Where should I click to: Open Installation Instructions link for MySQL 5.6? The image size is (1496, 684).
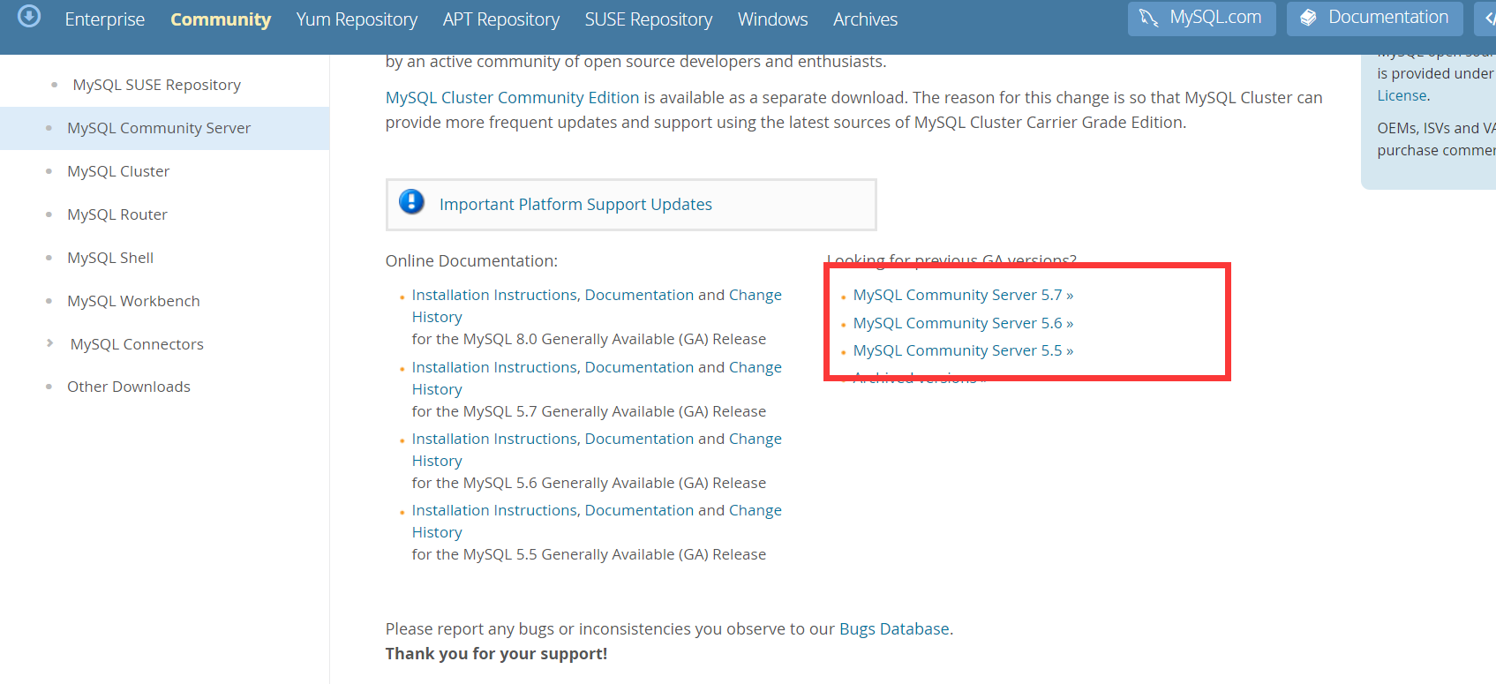click(x=494, y=439)
